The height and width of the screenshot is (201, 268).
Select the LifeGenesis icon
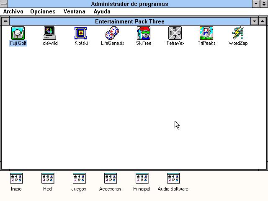112,33
